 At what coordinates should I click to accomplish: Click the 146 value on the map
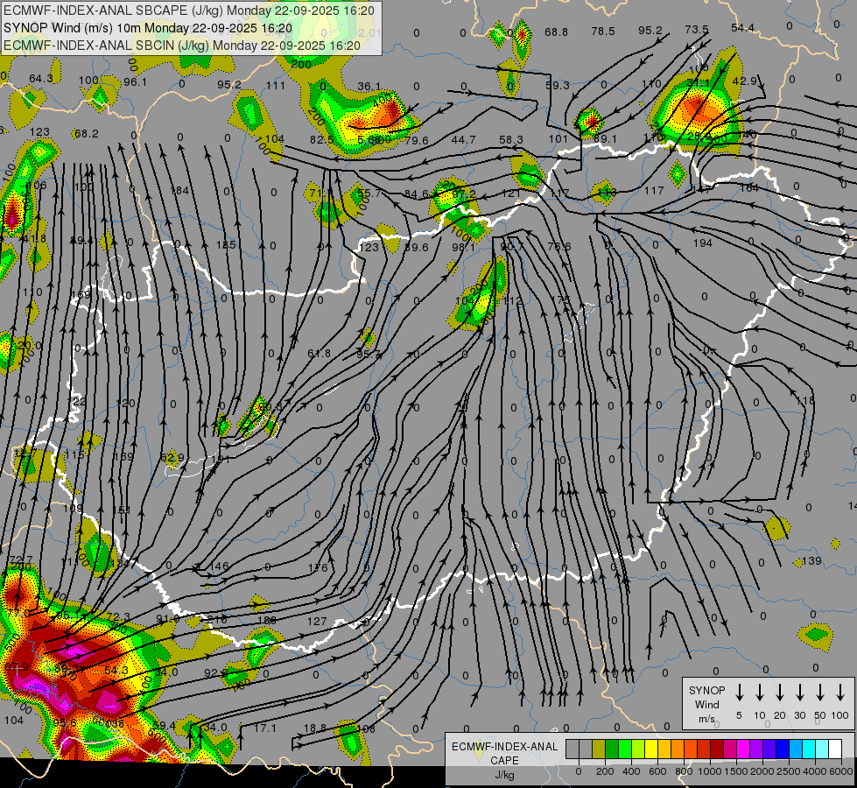220,566
